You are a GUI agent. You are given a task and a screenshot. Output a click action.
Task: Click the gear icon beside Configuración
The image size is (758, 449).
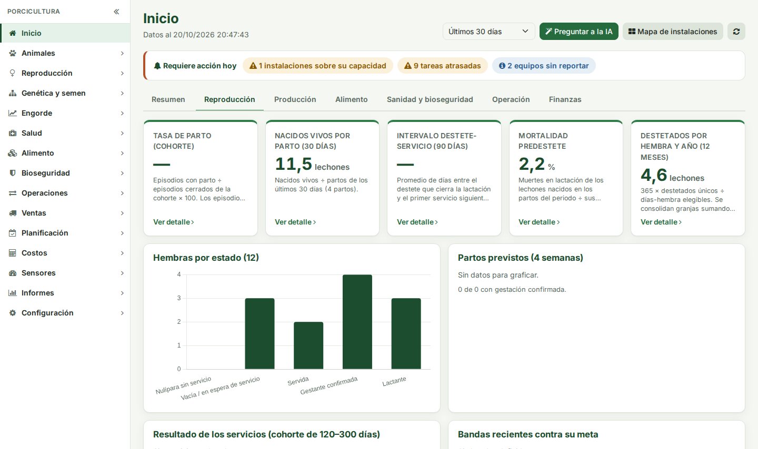point(13,313)
